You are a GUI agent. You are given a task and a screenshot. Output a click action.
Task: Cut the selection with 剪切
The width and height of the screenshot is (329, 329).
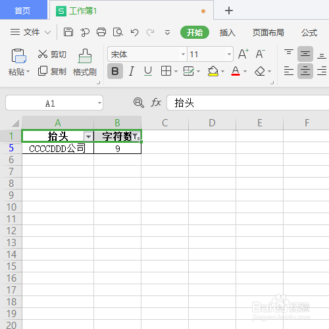(x=52, y=54)
